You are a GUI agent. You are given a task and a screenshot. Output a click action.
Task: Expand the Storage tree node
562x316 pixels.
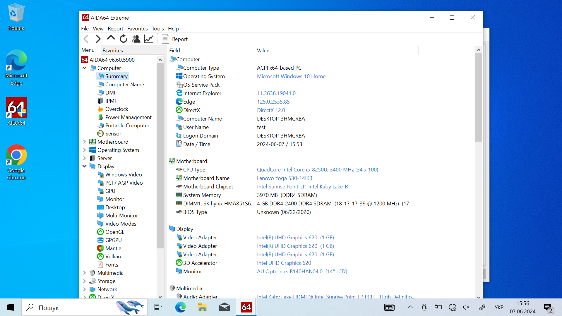tap(85, 281)
